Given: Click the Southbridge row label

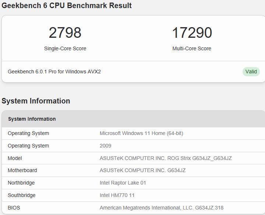Looking at the screenshot, I should point(22,195).
